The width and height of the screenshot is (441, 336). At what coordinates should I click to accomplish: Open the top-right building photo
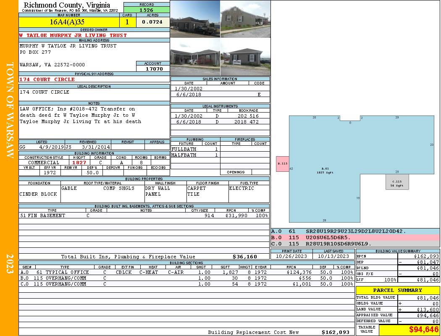tap(245, 18)
